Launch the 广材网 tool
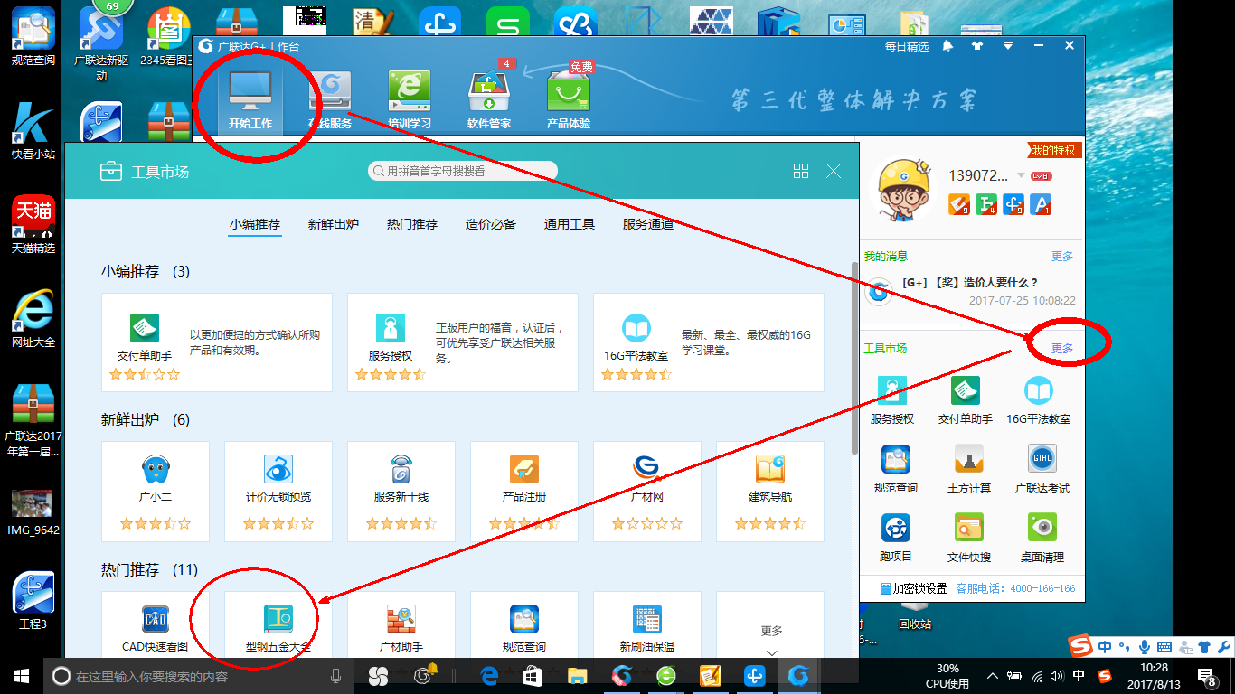The image size is (1235, 694). coord(647,491)
